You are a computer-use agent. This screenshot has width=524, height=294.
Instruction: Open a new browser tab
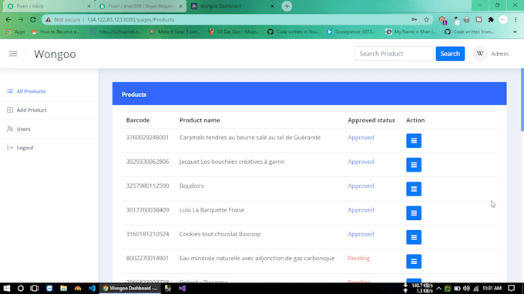(x=287, y=6)
